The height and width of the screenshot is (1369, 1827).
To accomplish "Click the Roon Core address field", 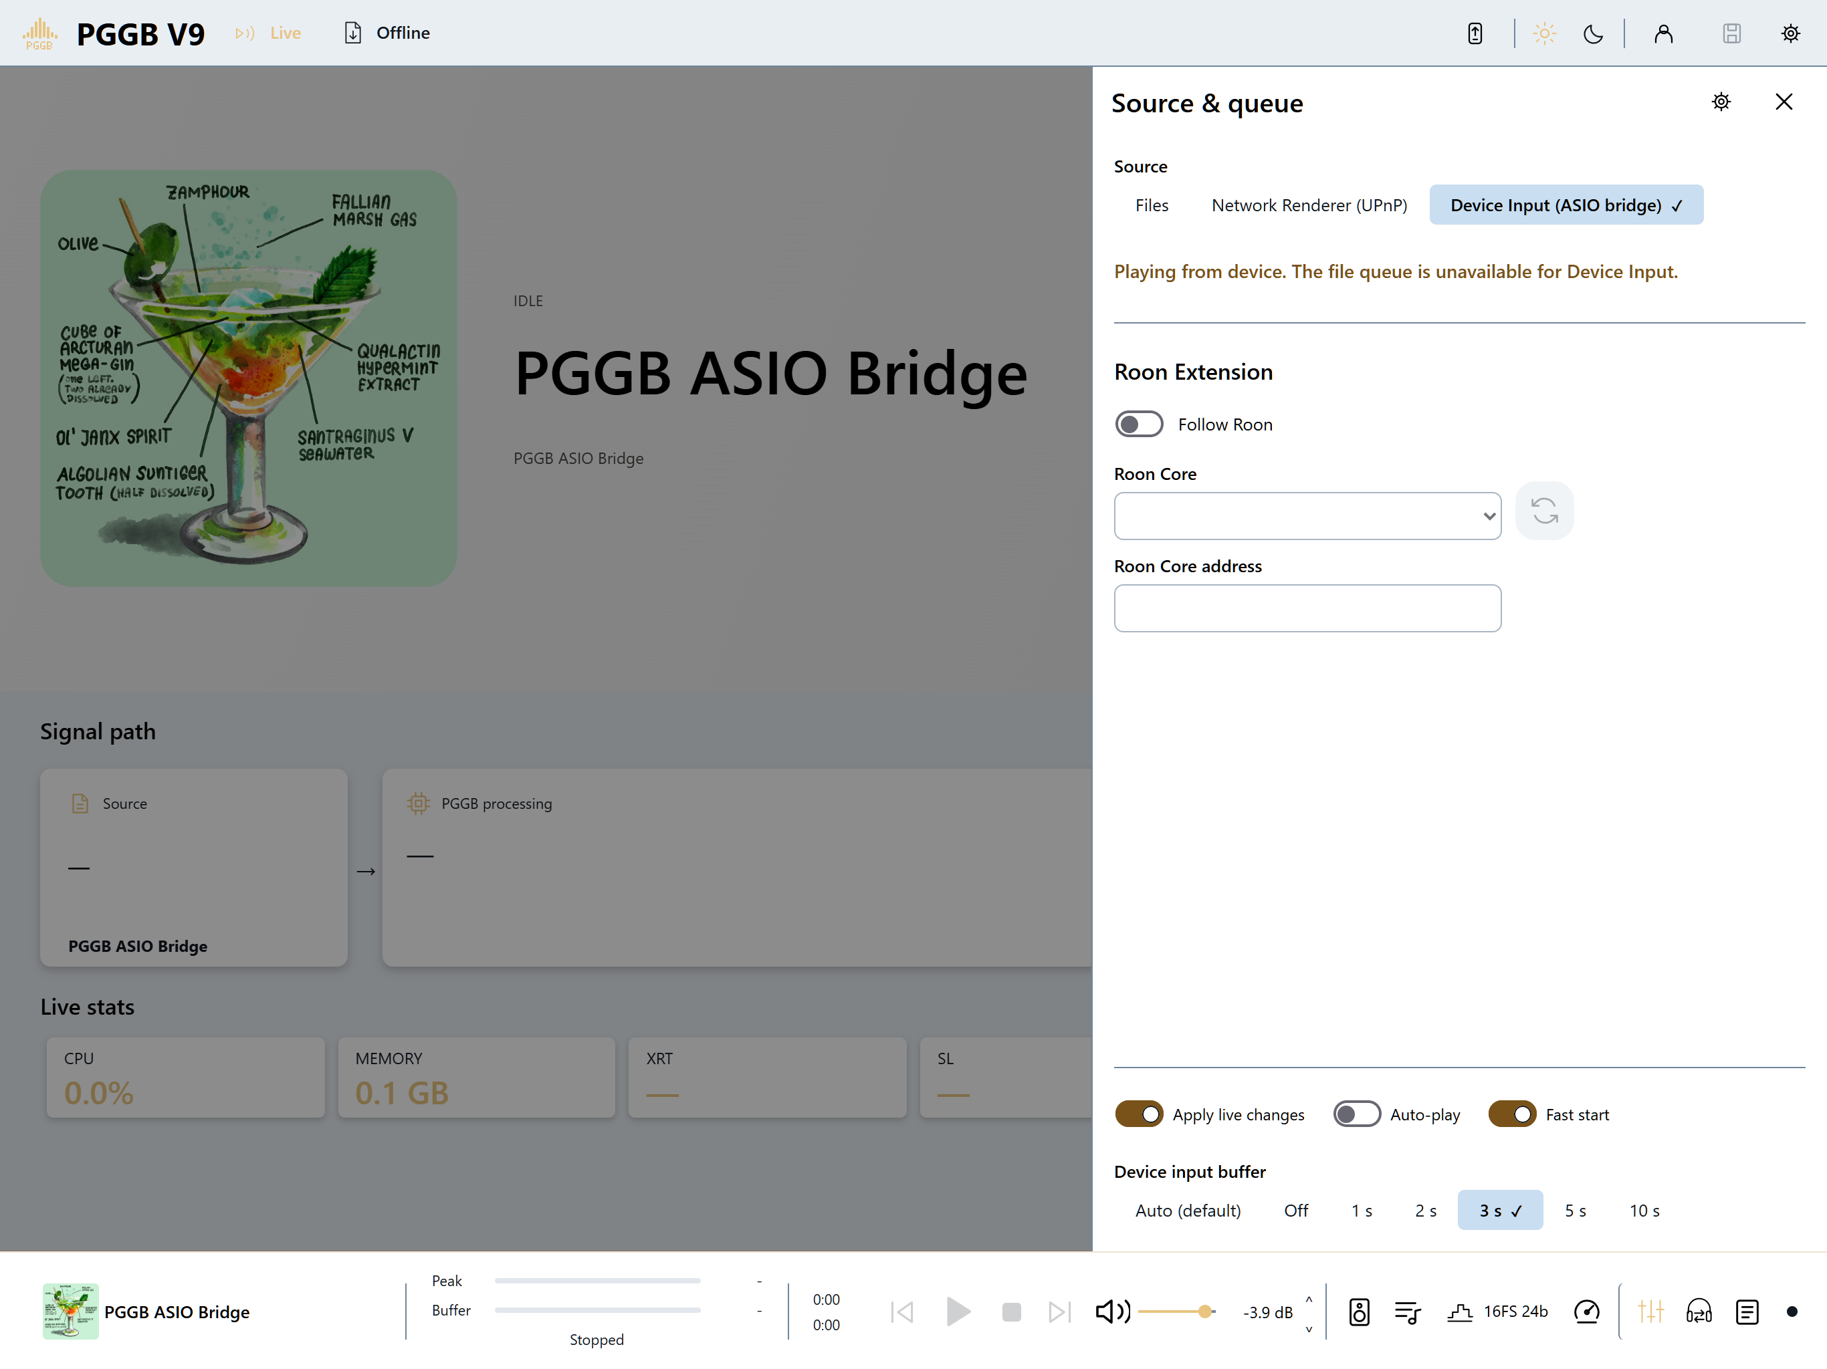I will (x=1307, y=608).
